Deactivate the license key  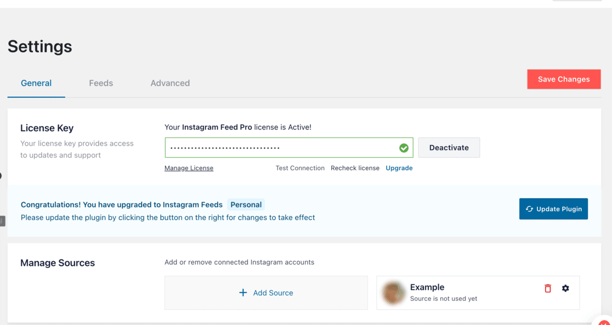(449, 148)
